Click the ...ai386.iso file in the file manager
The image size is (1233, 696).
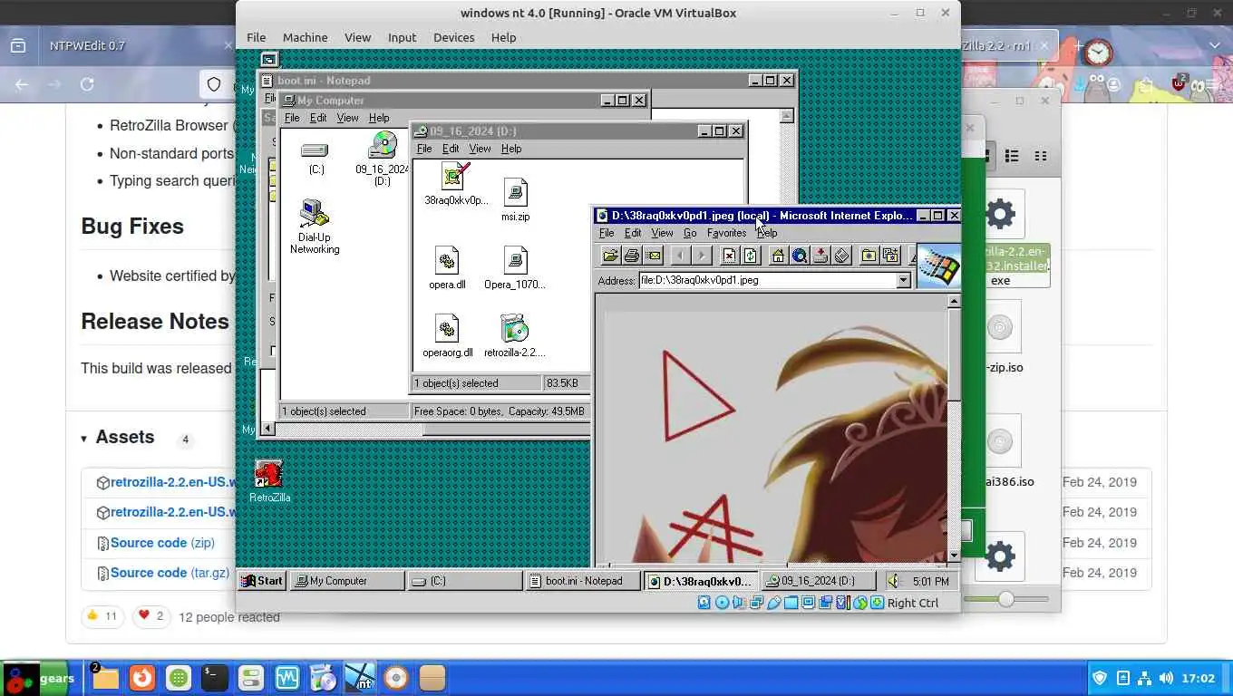pyautogui.click(x=1000, y=452)
